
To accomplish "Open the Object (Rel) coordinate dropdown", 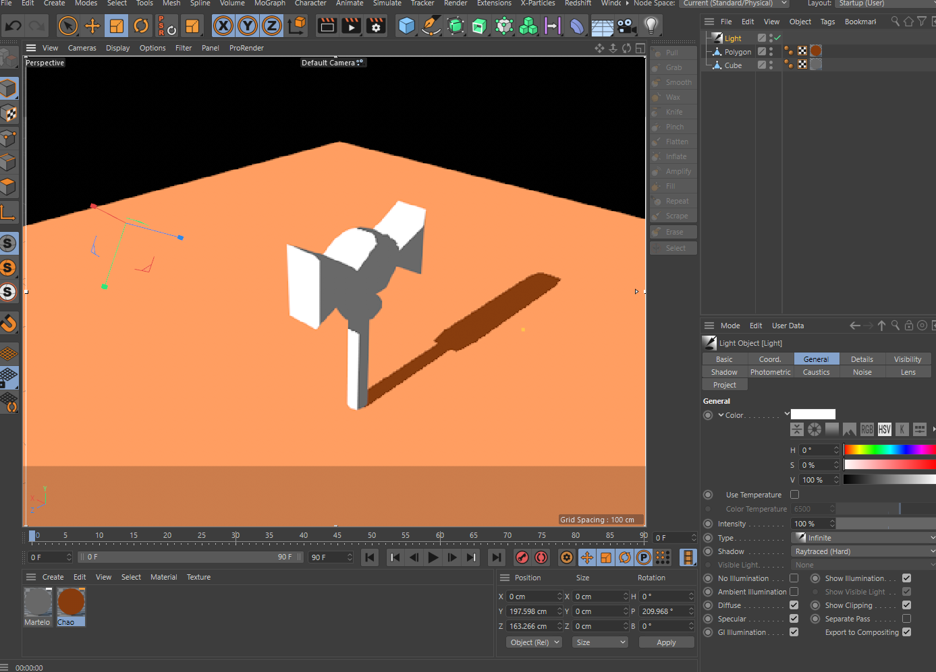I will pos(534,642).
